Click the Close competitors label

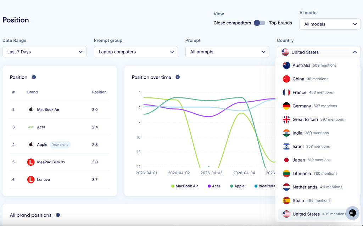[x=232, y=23]
